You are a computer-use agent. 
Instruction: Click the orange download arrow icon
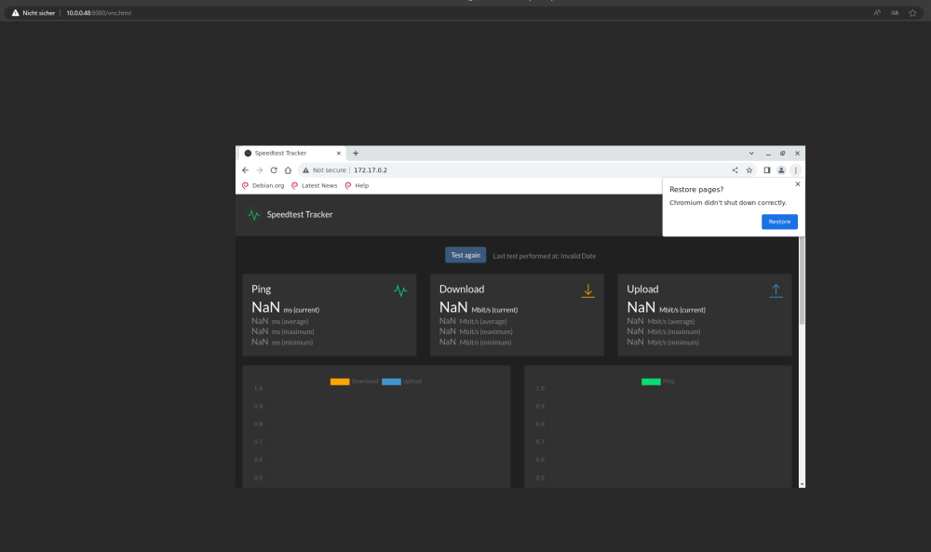tap(587, 290)
